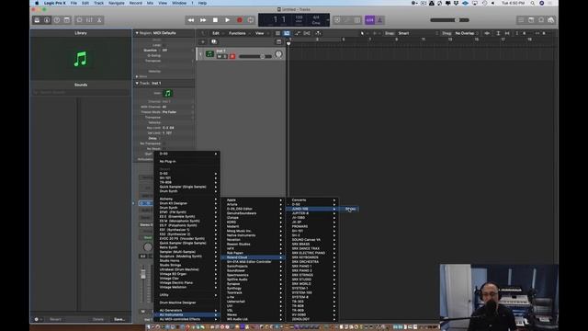Start recording with the Record button
Viewport: 588px width, 331px height.
point(239,20)
